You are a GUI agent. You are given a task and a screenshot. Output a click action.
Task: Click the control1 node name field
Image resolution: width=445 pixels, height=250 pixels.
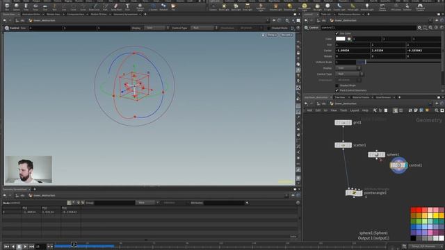pos(368,28)
